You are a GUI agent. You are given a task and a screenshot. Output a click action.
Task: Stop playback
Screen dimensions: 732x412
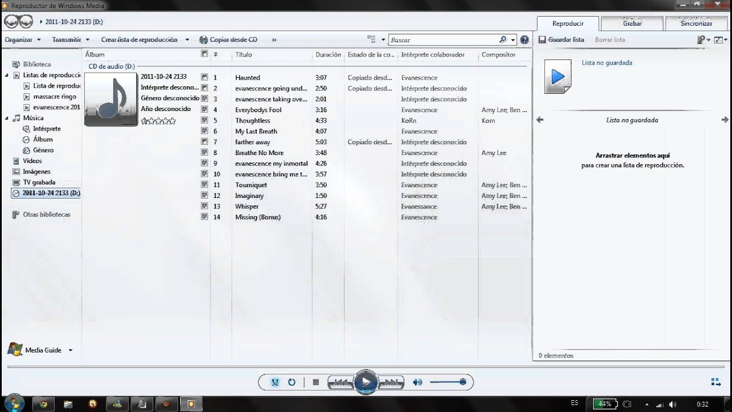click(x=316, y=382)
